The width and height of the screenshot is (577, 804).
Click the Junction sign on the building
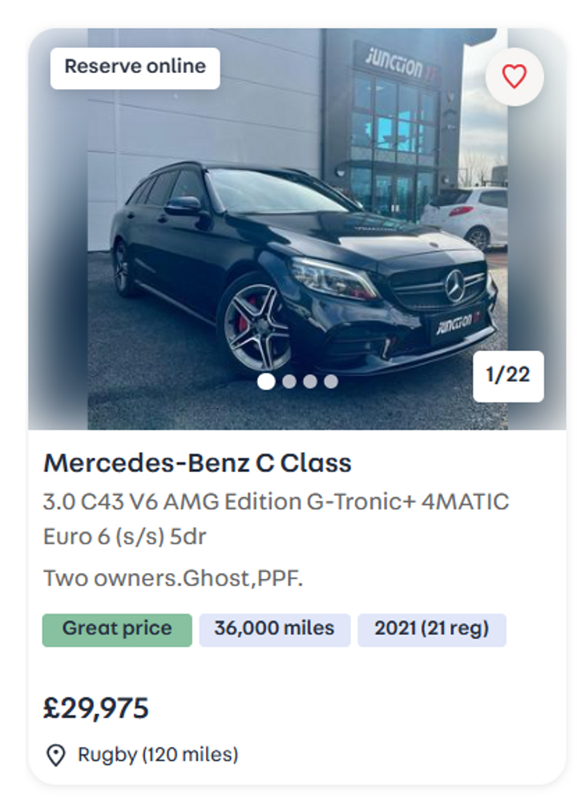pyautogui.click(x=396, y=63)
